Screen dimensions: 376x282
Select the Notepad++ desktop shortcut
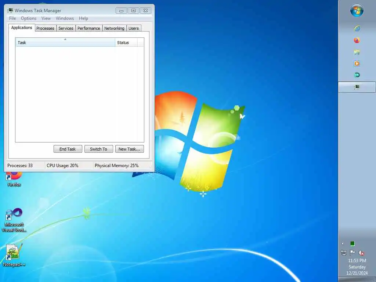14,255
